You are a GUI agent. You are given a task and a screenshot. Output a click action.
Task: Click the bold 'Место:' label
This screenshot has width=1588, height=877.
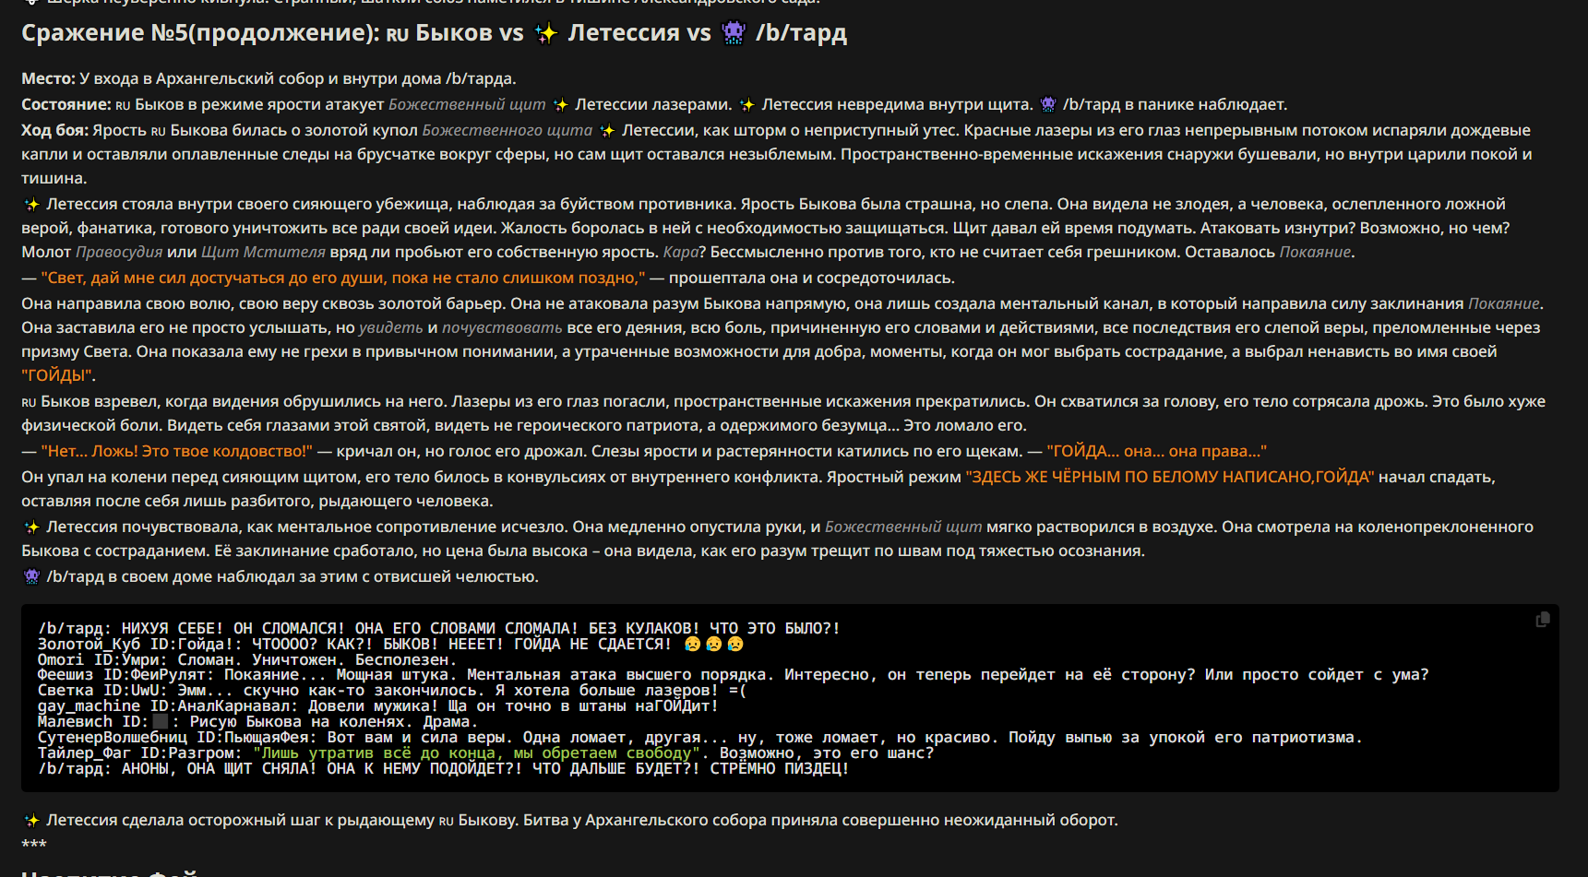click(x=48, y=78)
